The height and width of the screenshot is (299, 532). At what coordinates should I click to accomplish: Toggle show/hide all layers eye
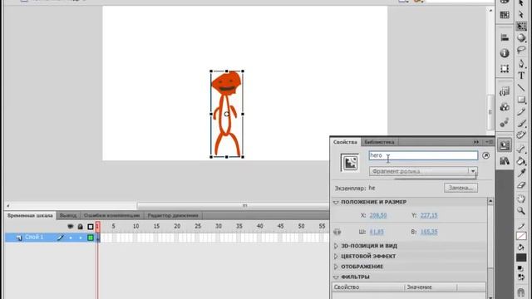[70, 227]
